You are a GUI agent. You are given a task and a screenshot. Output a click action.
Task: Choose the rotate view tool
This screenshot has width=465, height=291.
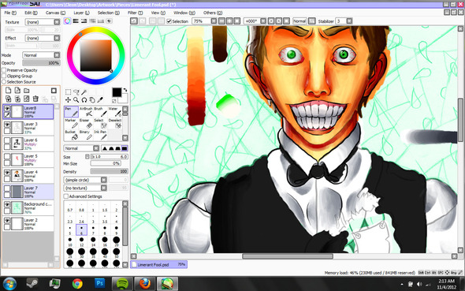click(x=84, y=100)
